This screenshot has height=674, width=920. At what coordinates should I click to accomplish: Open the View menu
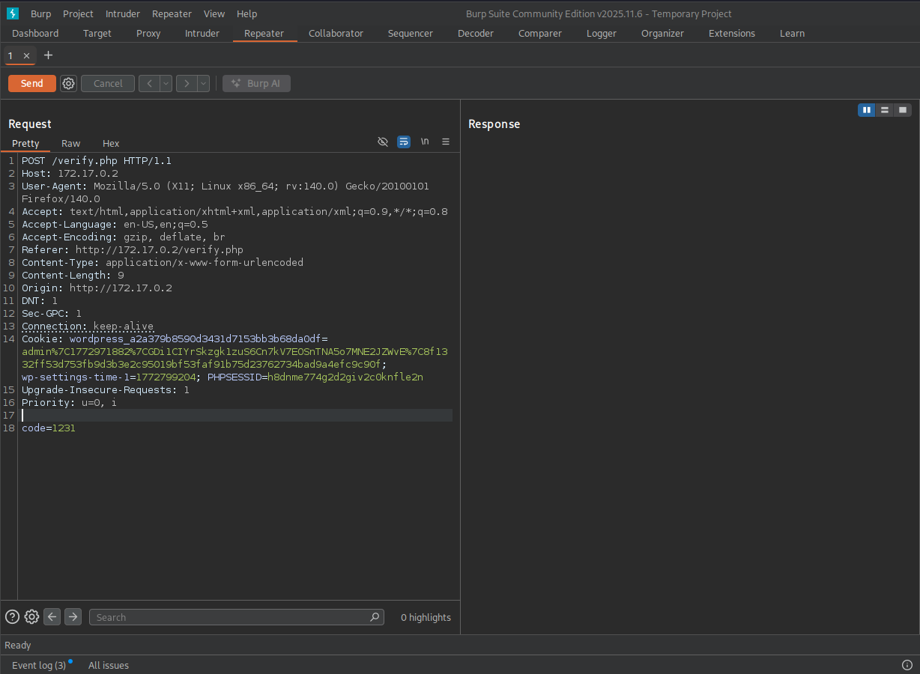click(x=214, y=13)
